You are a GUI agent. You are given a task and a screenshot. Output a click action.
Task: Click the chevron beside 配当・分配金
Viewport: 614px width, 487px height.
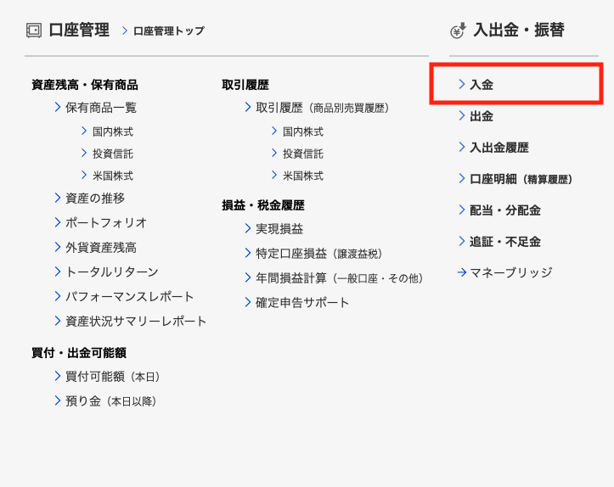[x=462, y=210]
